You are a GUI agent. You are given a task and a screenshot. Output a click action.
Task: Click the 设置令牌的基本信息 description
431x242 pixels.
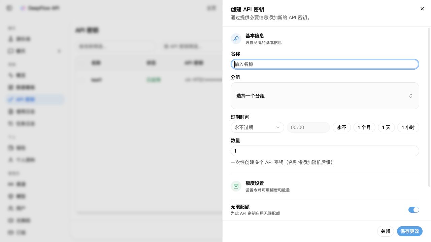click(x=264, y=43)
